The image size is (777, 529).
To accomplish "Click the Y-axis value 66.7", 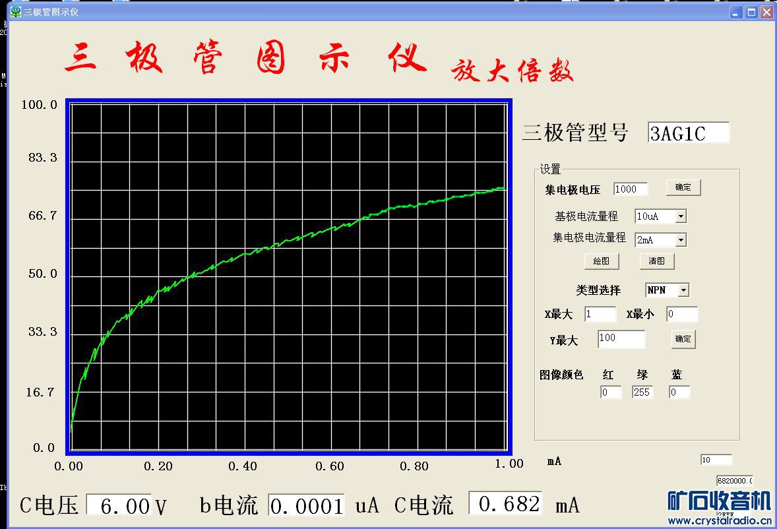I will [43, 216].
